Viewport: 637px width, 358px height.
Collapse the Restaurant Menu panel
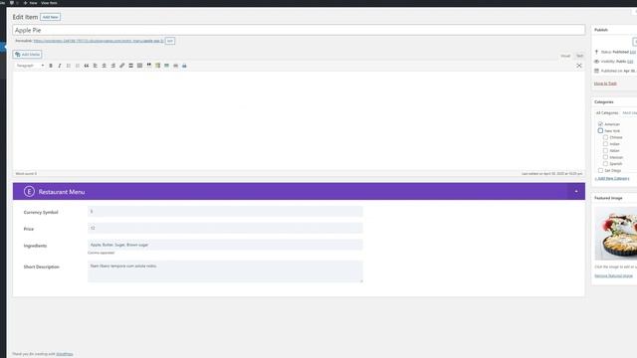(576, 192)
